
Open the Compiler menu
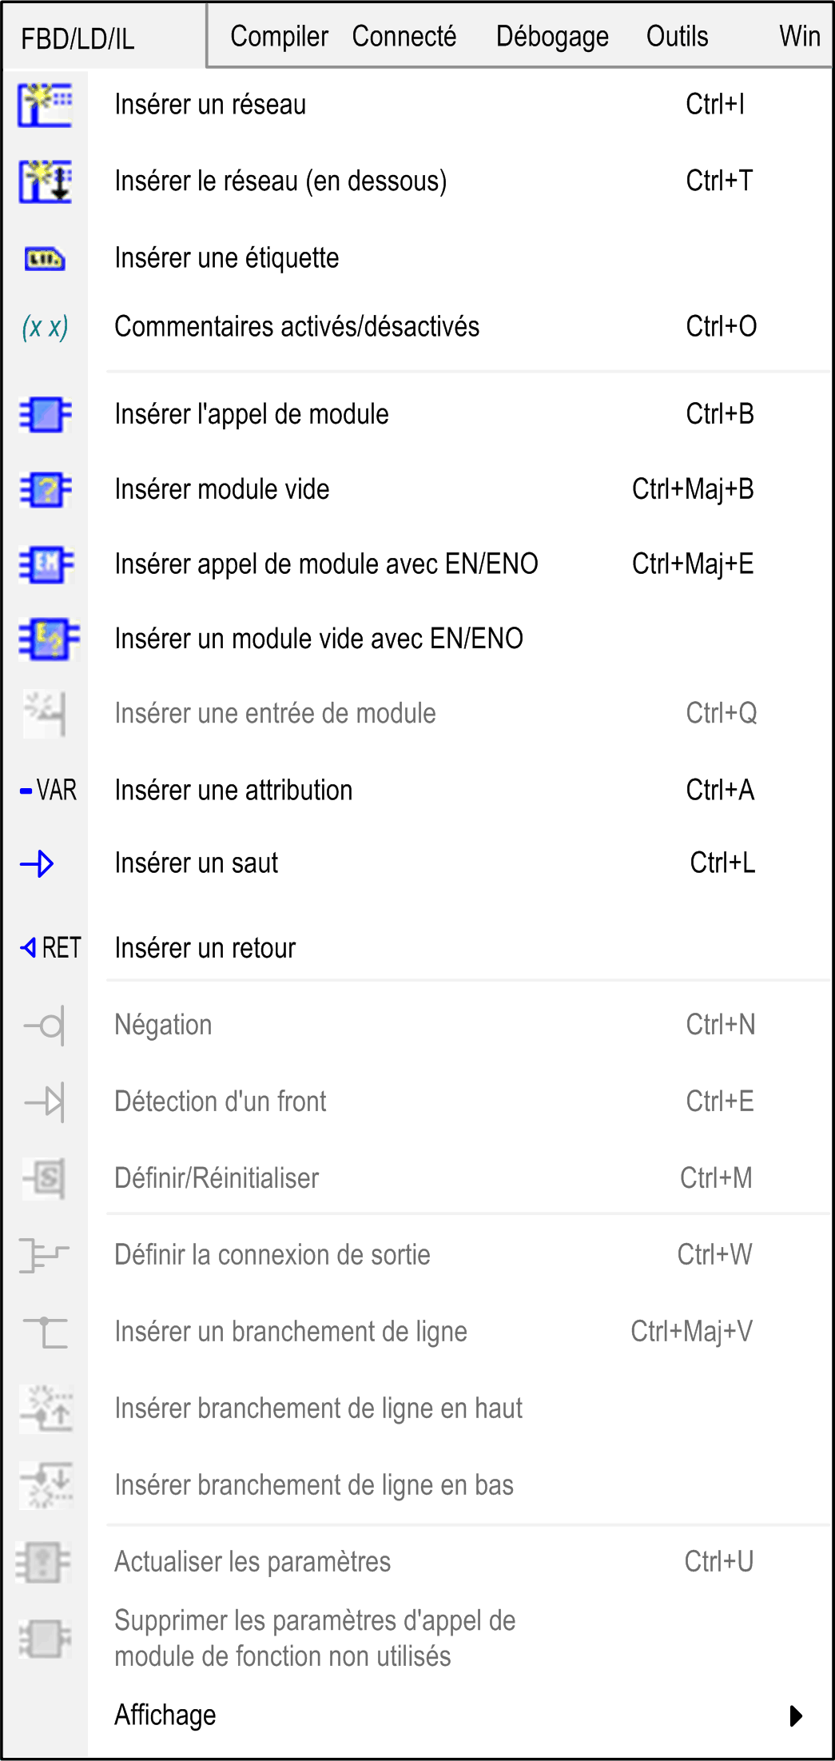pyautogui.click(x=279, y=37)
